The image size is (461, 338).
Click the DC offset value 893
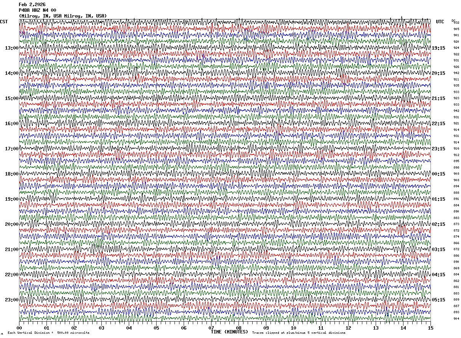pos(456,312)
